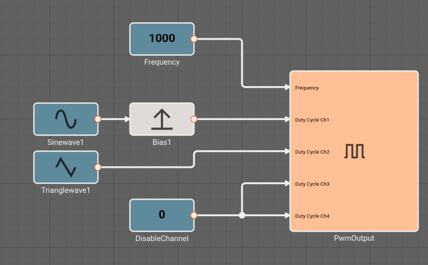This screenshot has width=428, height=265.
Task: Click the 'PwmOutput' block caption
Action: 354,238
